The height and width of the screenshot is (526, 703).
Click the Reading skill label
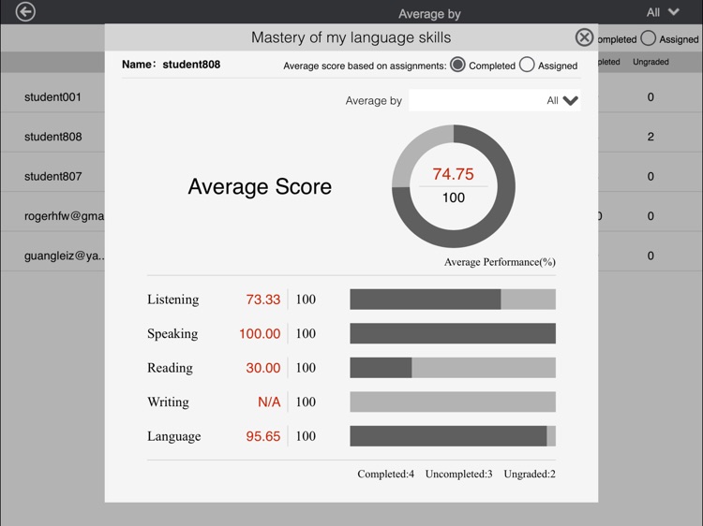(170, 368)
